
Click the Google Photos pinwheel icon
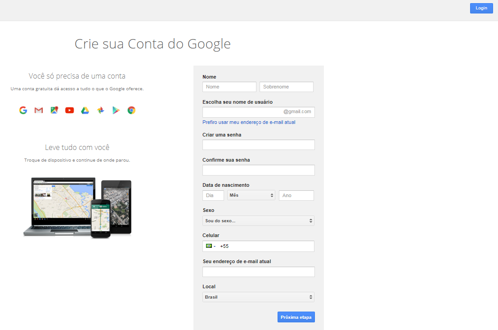101,110
